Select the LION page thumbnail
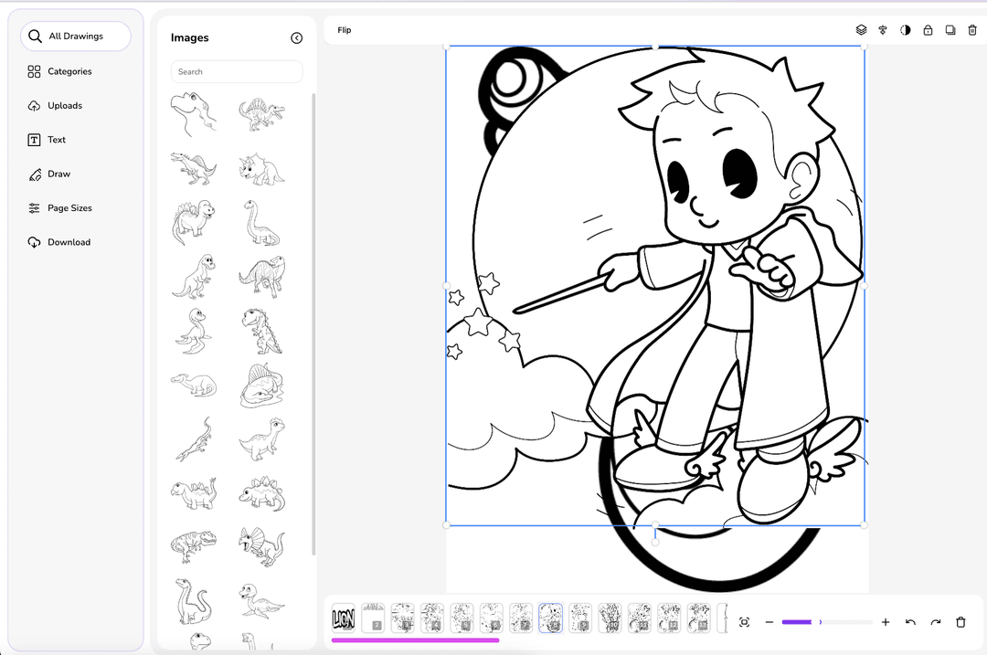The image size is (987, 655). (344, 618)
